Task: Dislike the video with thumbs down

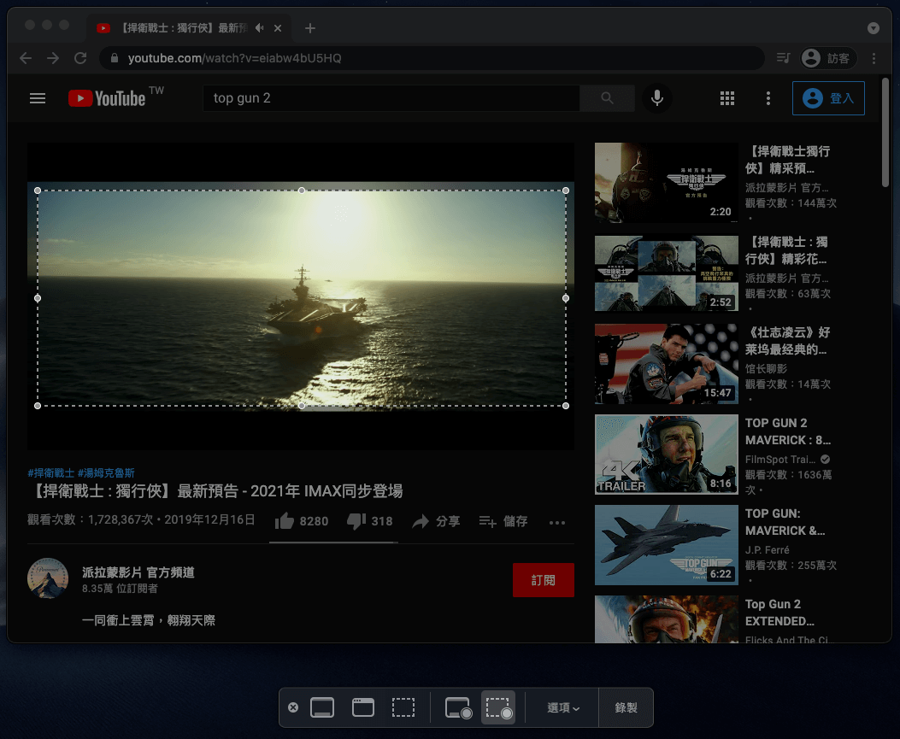Action: click(369, 521)
